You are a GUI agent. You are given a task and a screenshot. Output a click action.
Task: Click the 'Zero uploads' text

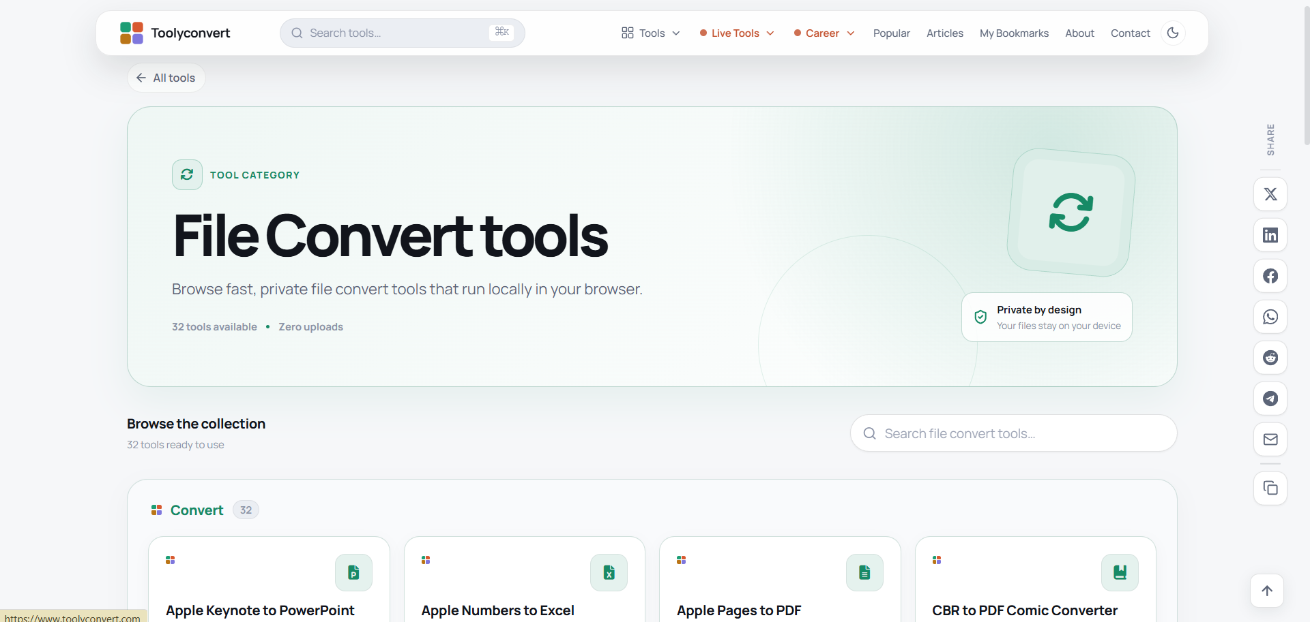point(310,327)
